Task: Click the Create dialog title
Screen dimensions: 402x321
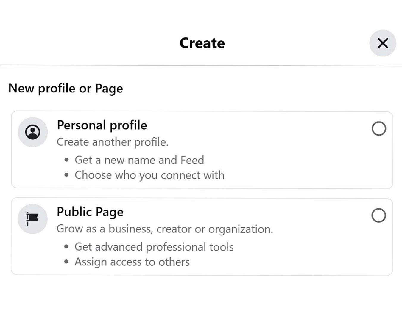Action: point(202,43)
